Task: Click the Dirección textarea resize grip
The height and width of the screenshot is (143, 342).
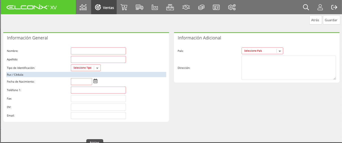Action: (334, 78)
